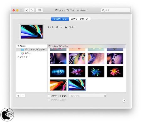Choose the blue glowing cloud wallpaper thumbnail
Screen dimensions: 142x122
pos(58,72)
